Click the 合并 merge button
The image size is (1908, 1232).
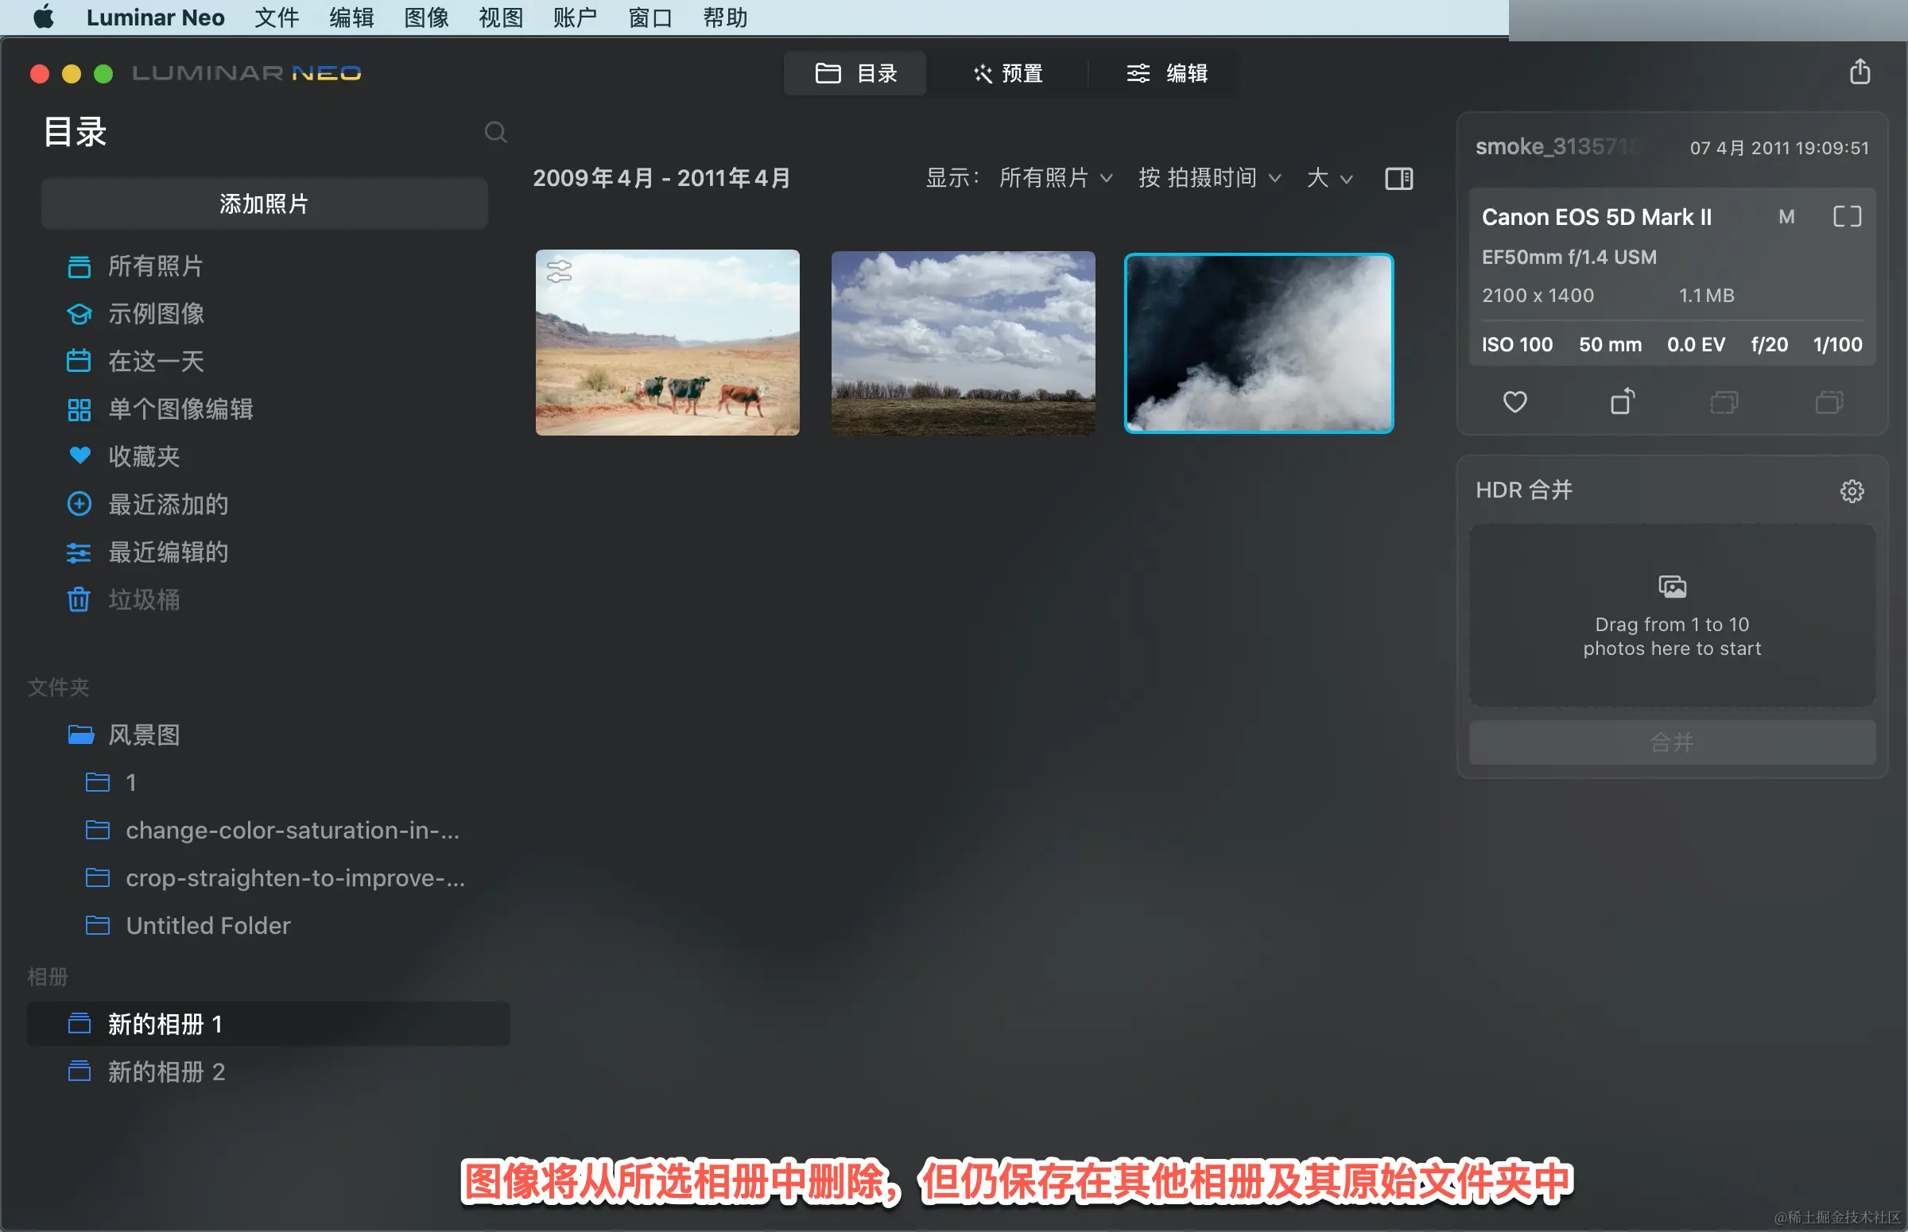coord(1671,742)
